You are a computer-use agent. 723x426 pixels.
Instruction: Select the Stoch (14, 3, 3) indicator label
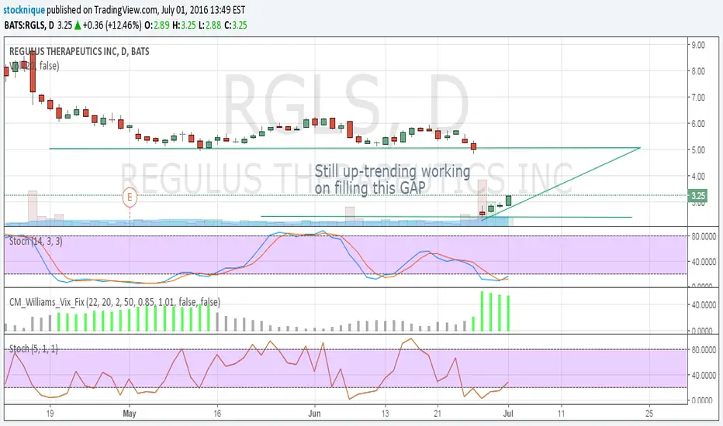pos(36,242)
